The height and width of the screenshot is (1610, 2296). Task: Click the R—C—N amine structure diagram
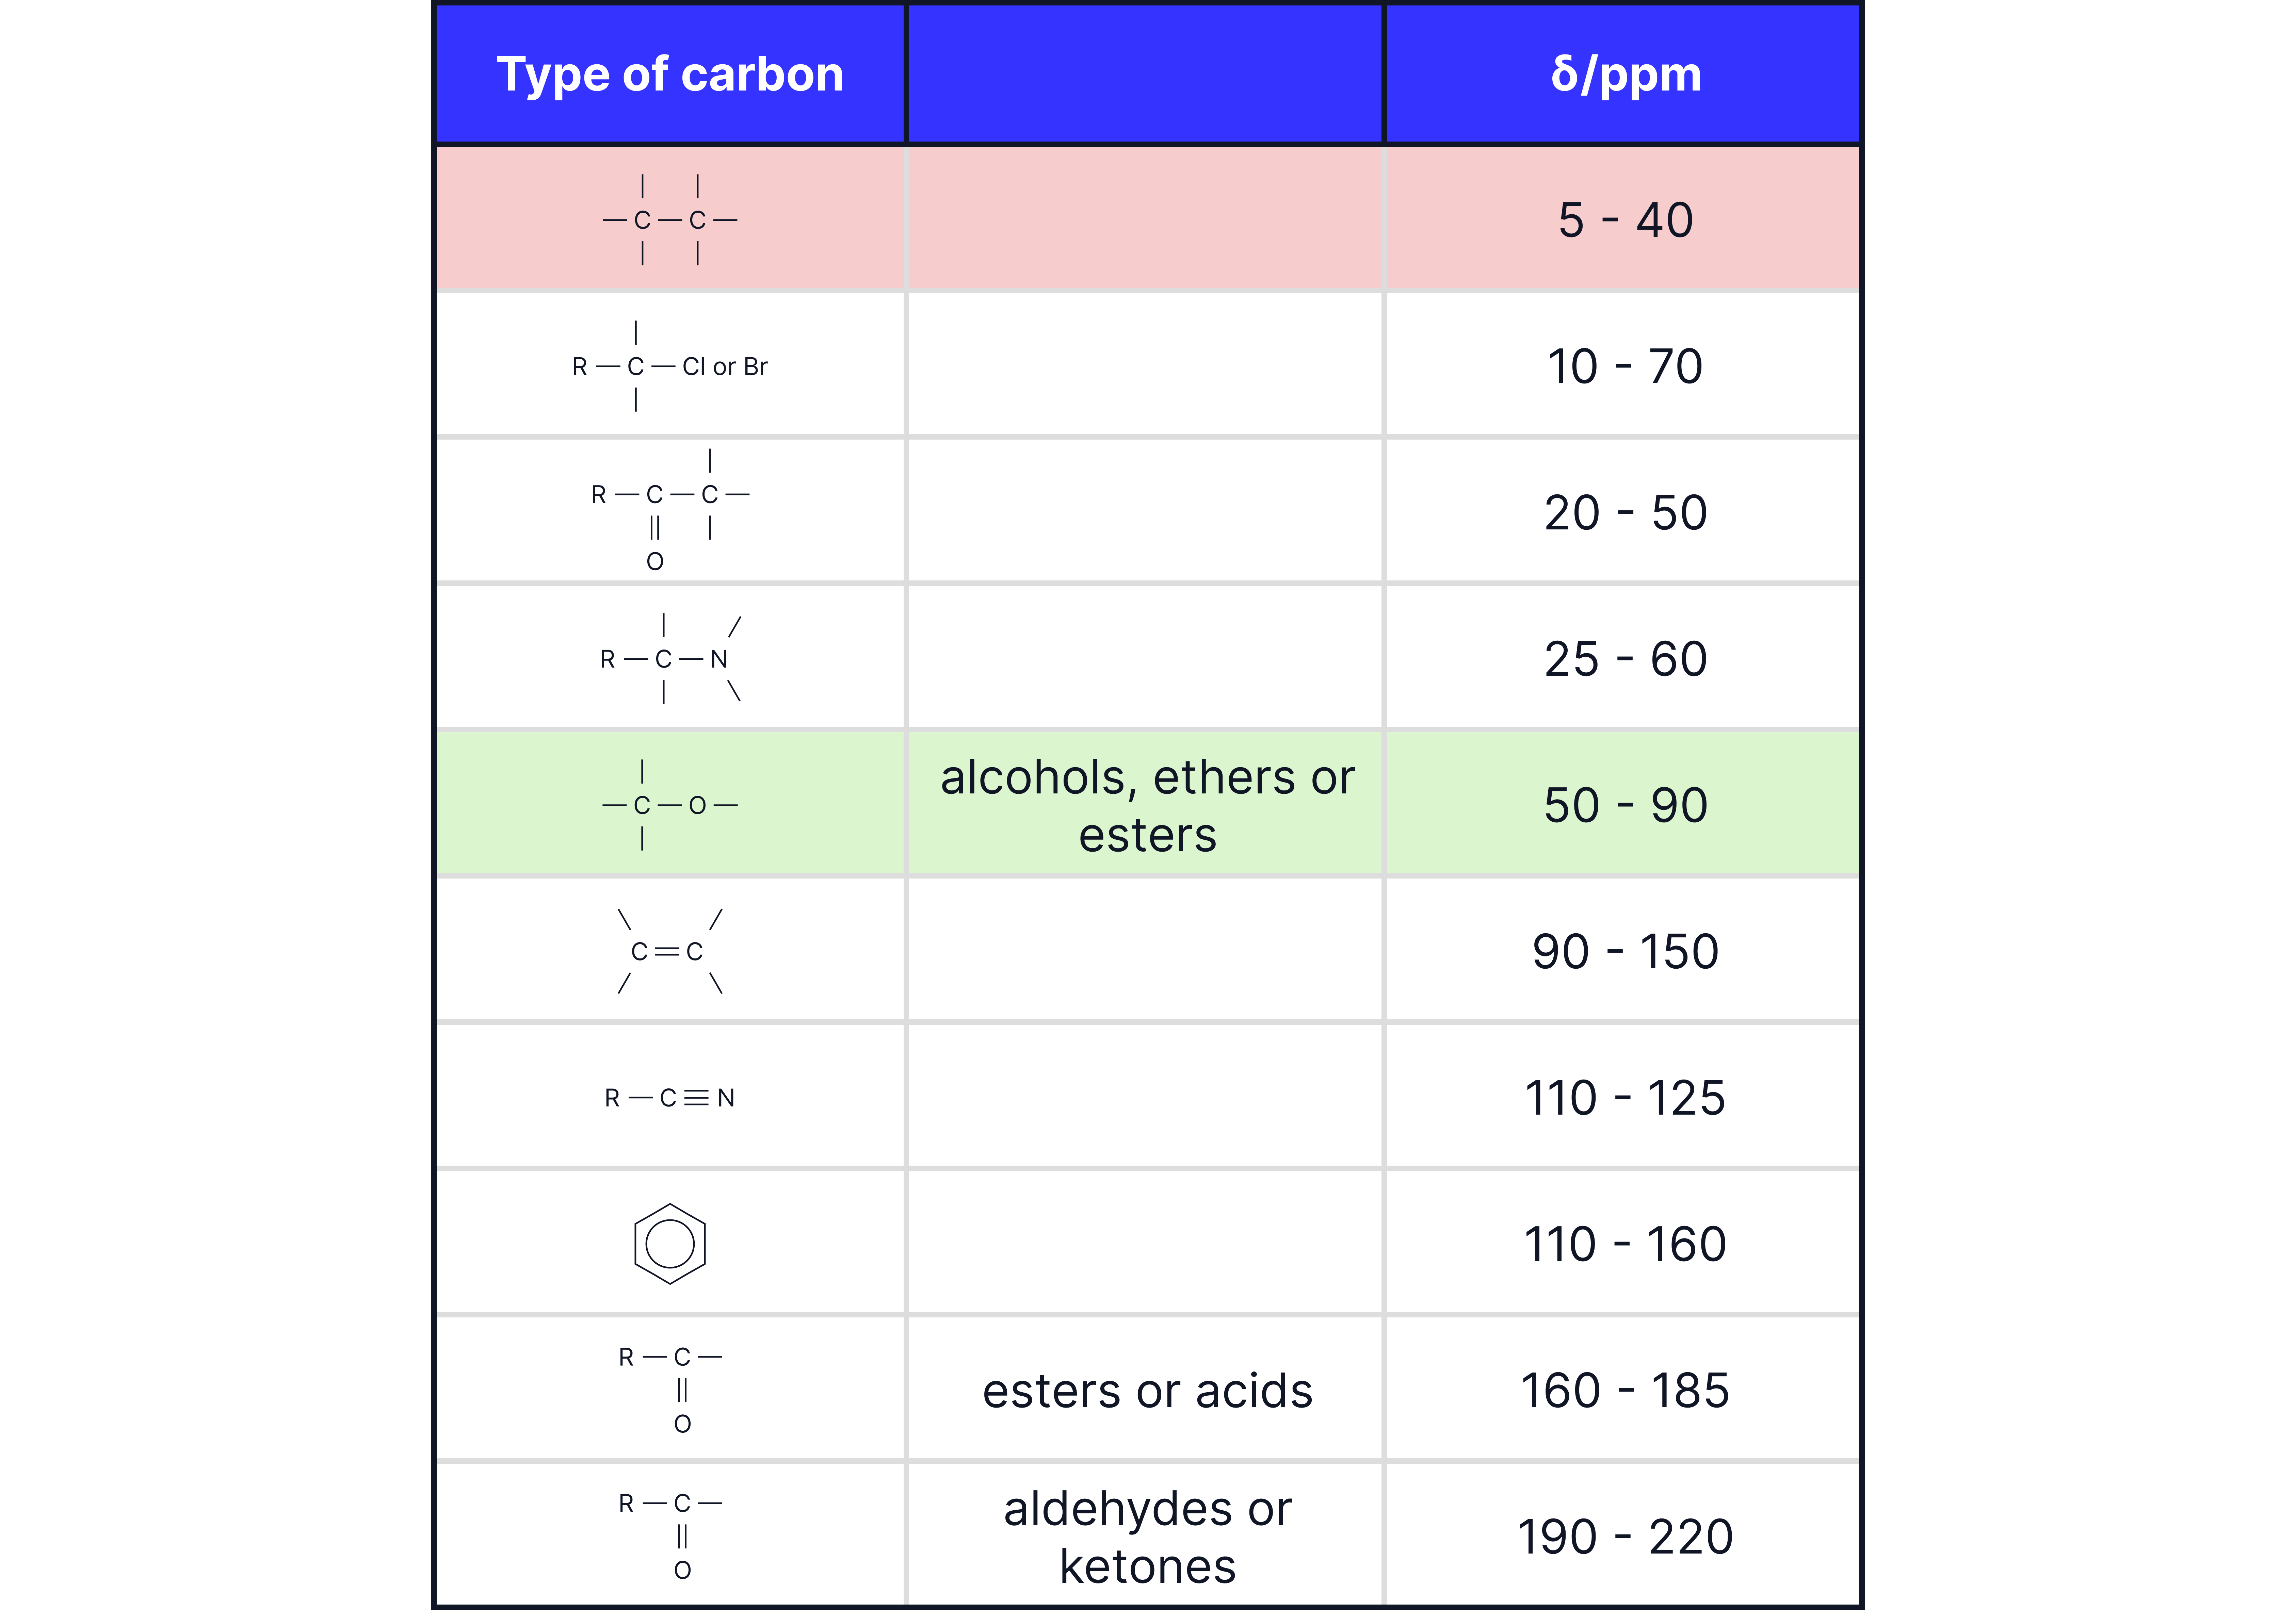(670, 659)
